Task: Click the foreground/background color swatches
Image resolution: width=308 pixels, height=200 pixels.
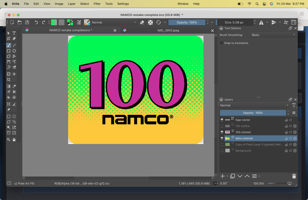Action: (70, 22)
